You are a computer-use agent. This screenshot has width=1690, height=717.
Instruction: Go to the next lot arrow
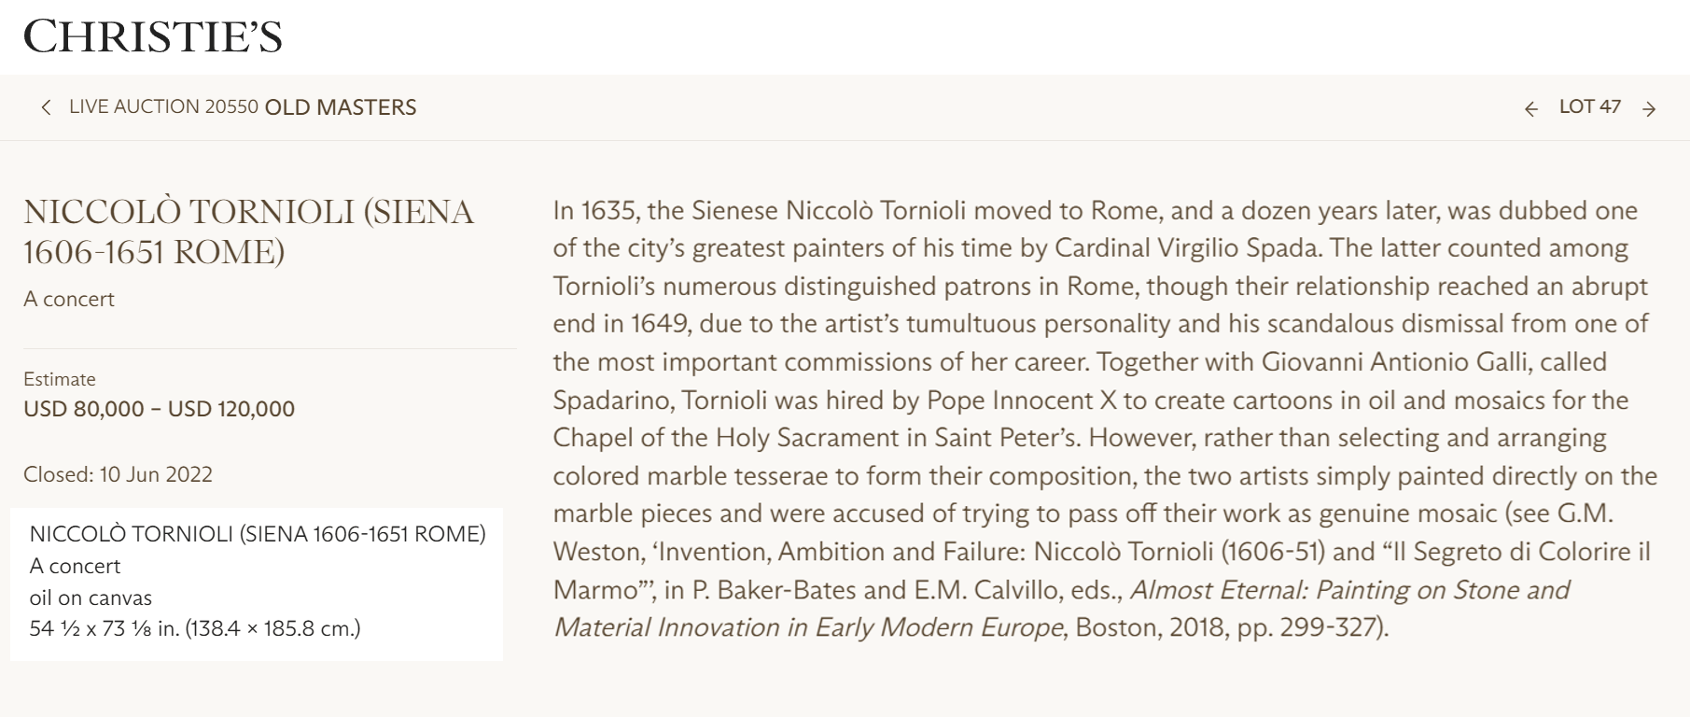click(1649, 109)
